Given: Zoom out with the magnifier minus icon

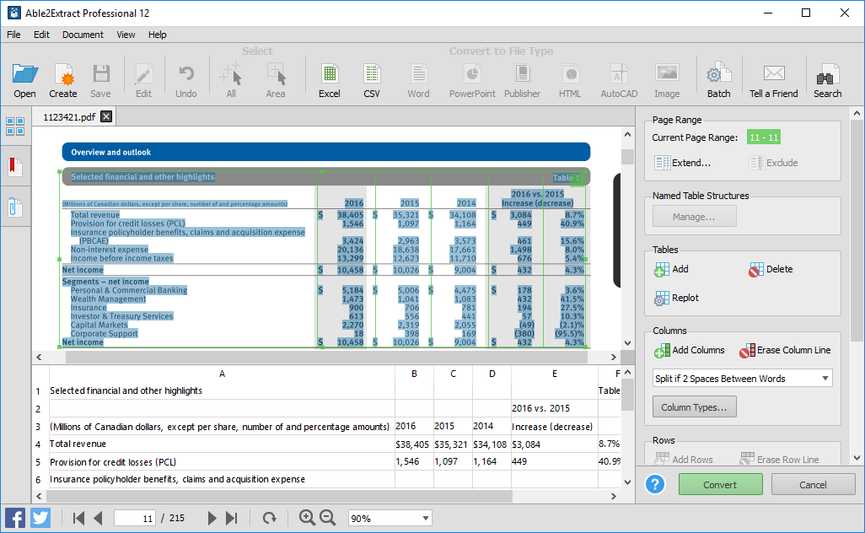Looking at the screenshot, I should point(328,518).
